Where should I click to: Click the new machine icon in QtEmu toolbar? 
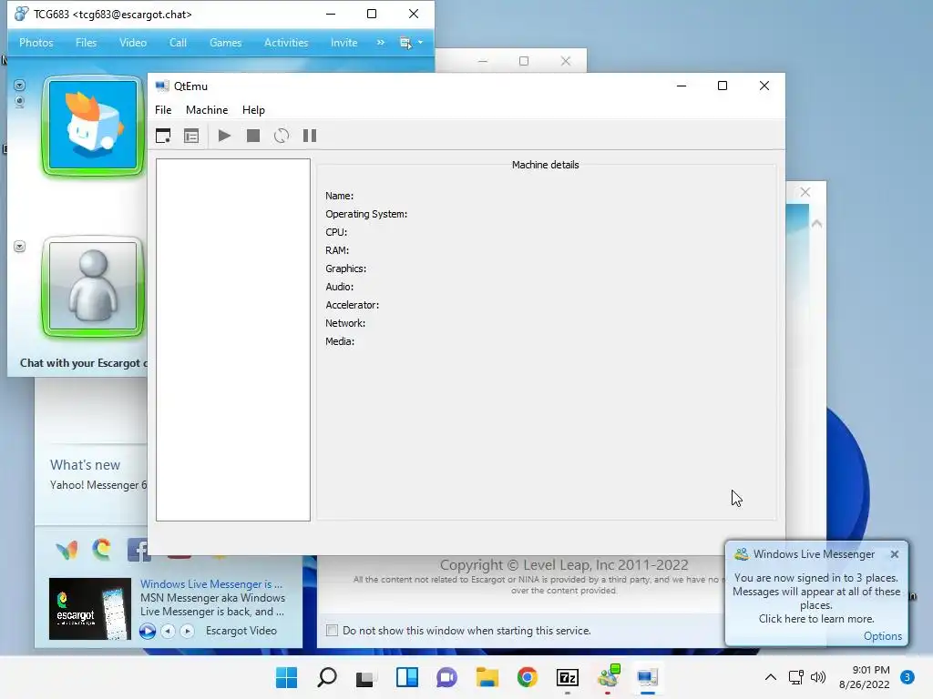click(163, 137)
